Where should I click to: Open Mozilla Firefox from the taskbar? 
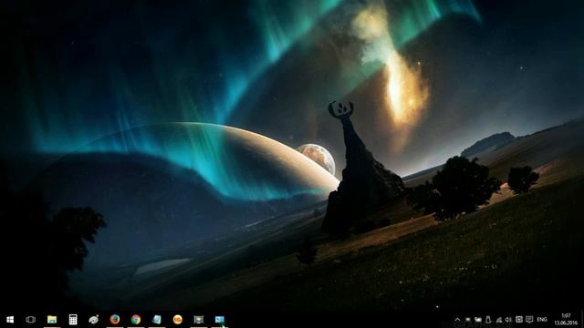click(x=115, y=320)
